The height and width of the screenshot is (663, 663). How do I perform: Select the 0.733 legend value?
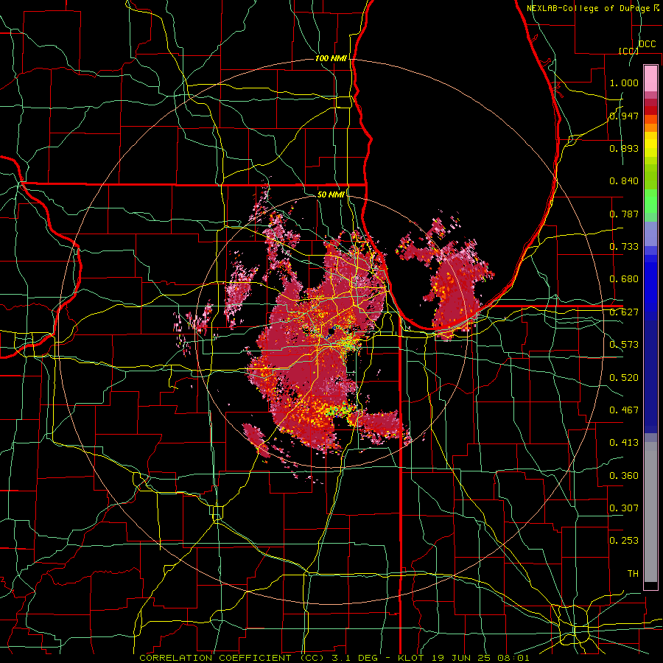point(624,247)
